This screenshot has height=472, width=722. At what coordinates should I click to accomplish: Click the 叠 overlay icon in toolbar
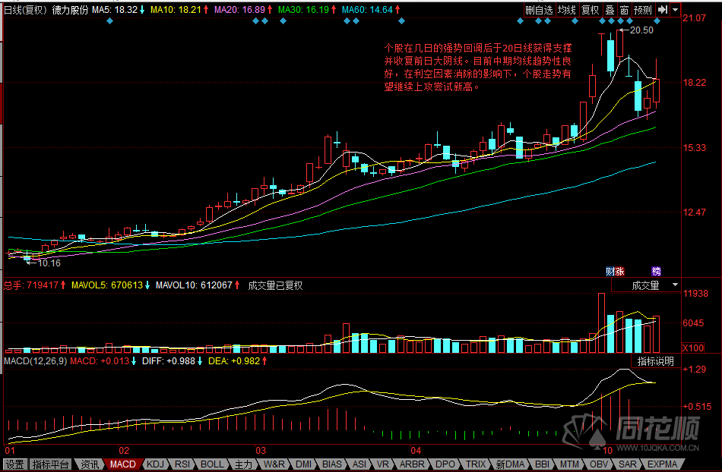click(609, 10)
